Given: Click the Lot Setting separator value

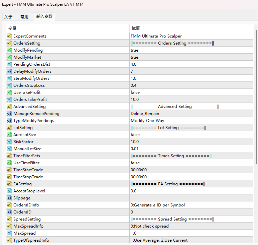Looking at the screenshot, I should click(168, 128).
